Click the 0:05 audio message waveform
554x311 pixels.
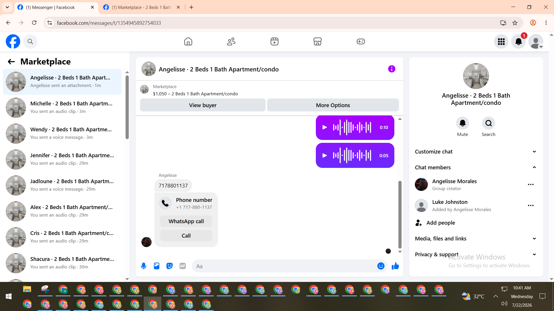(x=352, y=155)
